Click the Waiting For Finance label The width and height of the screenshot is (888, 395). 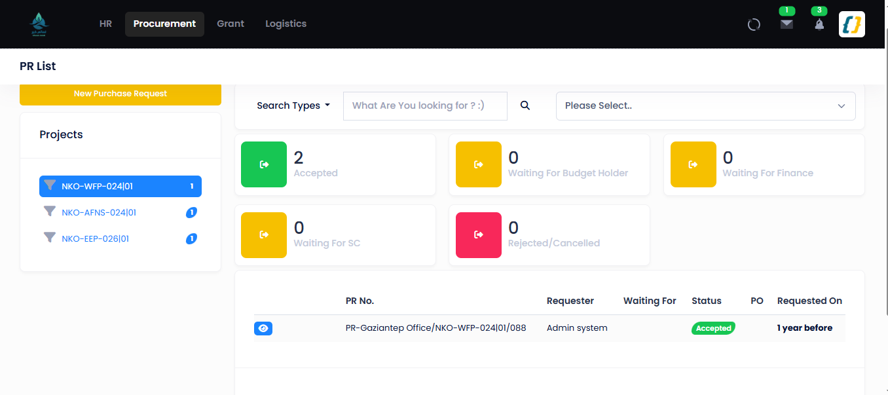(768, 173)
